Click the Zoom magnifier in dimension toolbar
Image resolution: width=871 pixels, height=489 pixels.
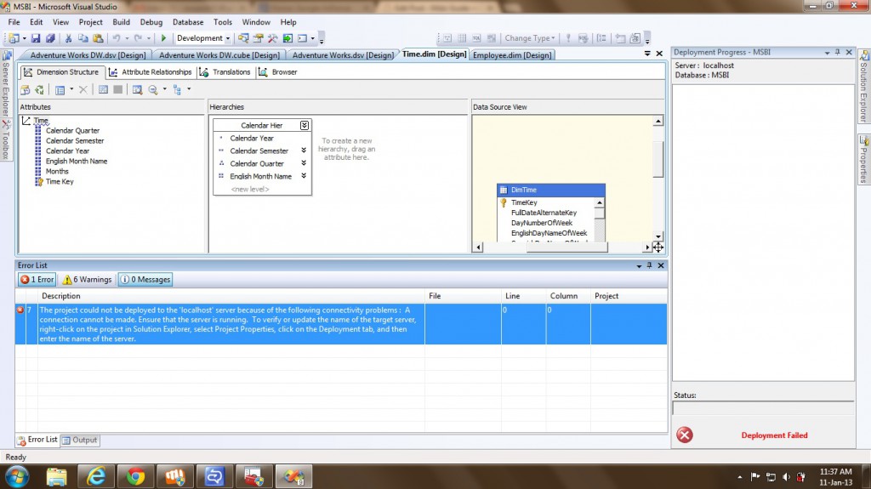tap(153, 89)
